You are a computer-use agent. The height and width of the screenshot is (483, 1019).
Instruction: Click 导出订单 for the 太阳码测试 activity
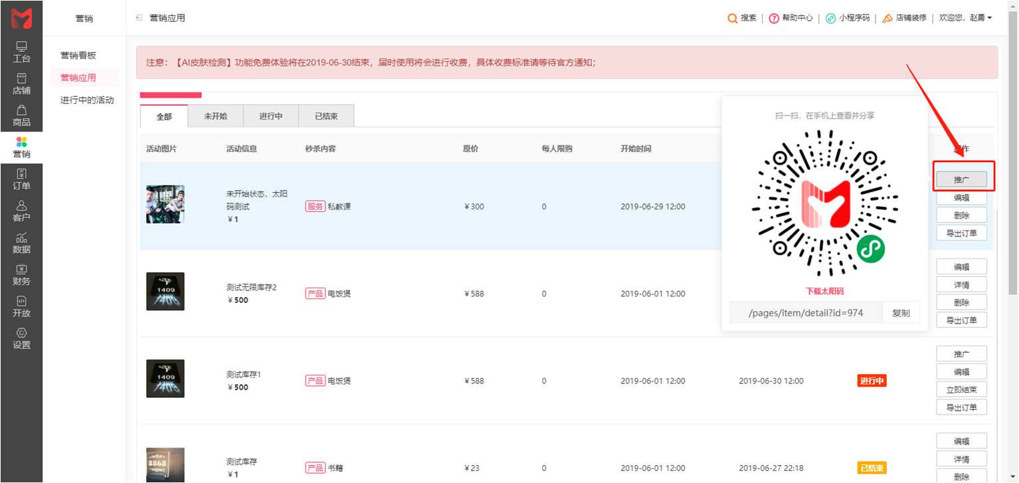[x=961, y=233]
